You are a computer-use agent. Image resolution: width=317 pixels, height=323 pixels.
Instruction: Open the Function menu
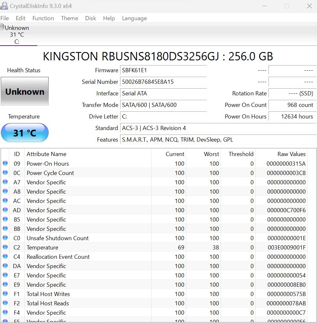click(43, 18)
